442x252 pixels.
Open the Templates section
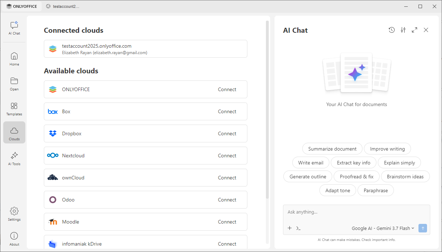[14, 109]
